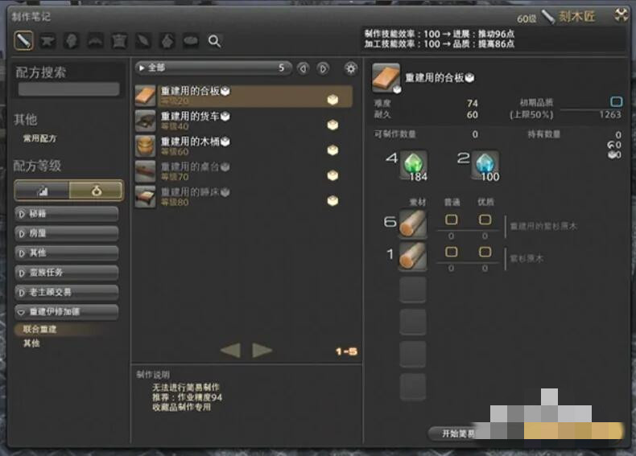Switch to the Alchemist flask icon
This screenshot has width=636, height=456.
[167, 40]
